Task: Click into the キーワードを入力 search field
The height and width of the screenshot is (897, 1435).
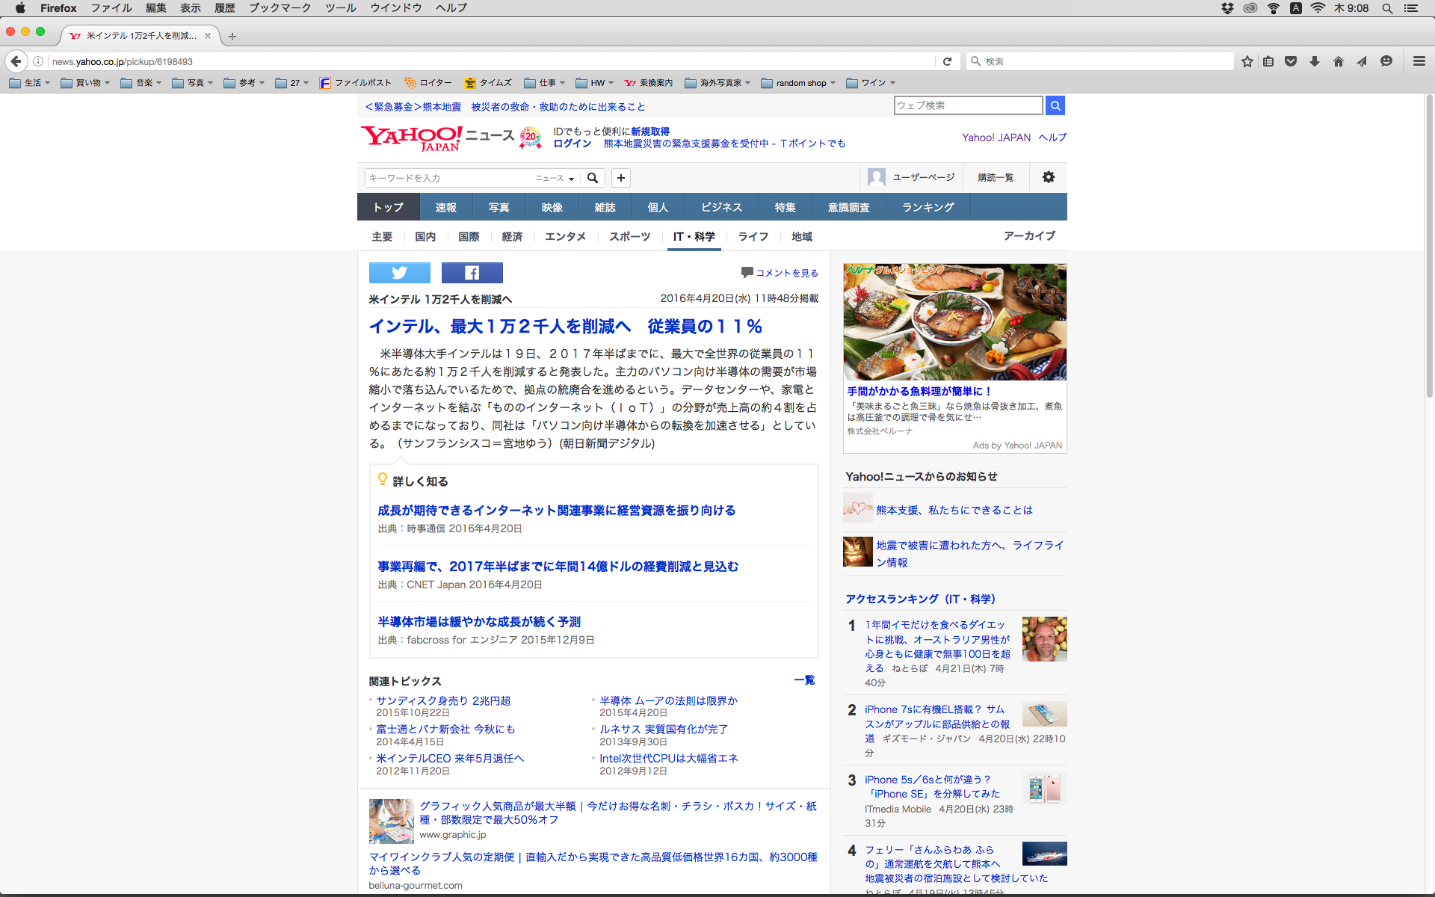Action: click(447, 178)
